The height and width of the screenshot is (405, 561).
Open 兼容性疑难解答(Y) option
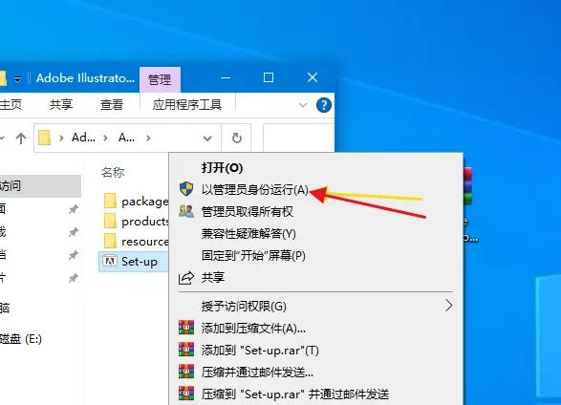point(248,234)
